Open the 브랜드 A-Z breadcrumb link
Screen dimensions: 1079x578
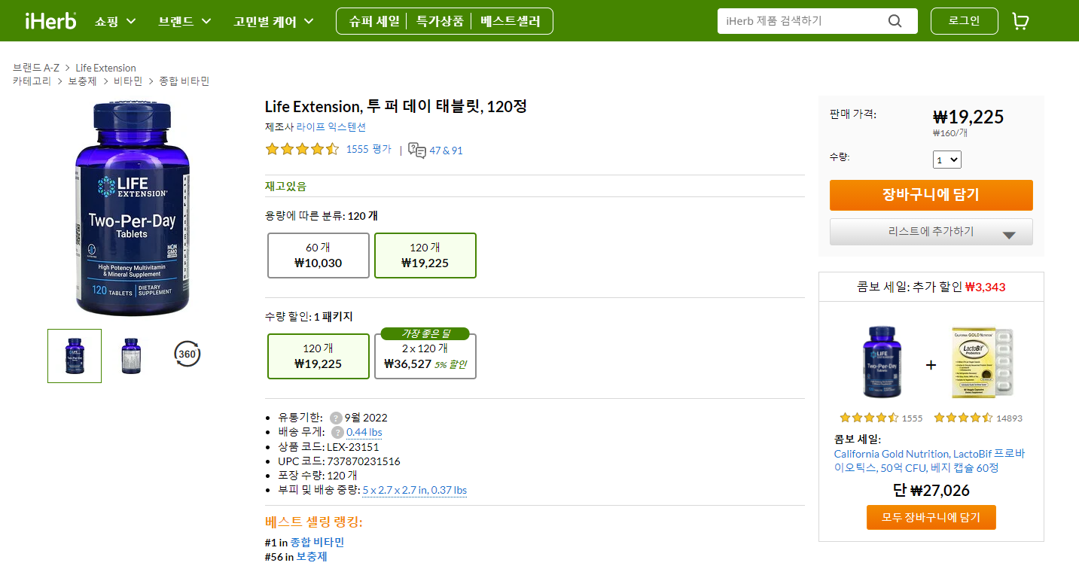36,68
